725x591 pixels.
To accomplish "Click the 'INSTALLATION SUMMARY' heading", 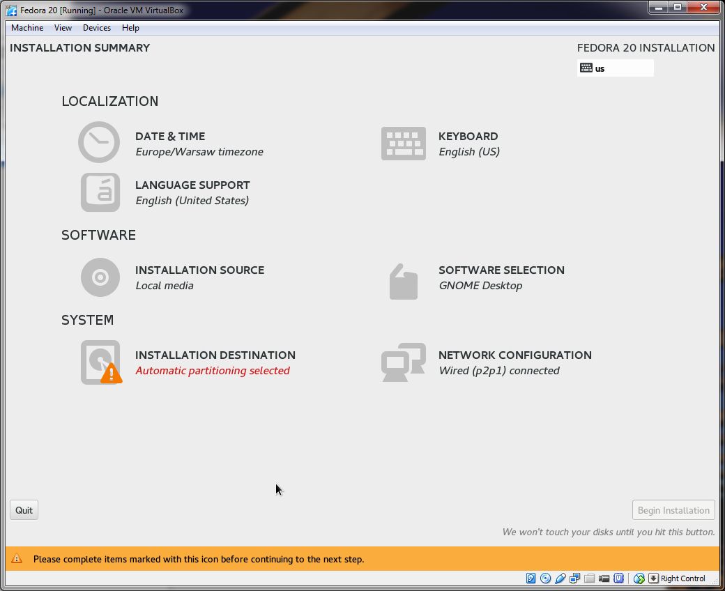I will tap(79, 48).
